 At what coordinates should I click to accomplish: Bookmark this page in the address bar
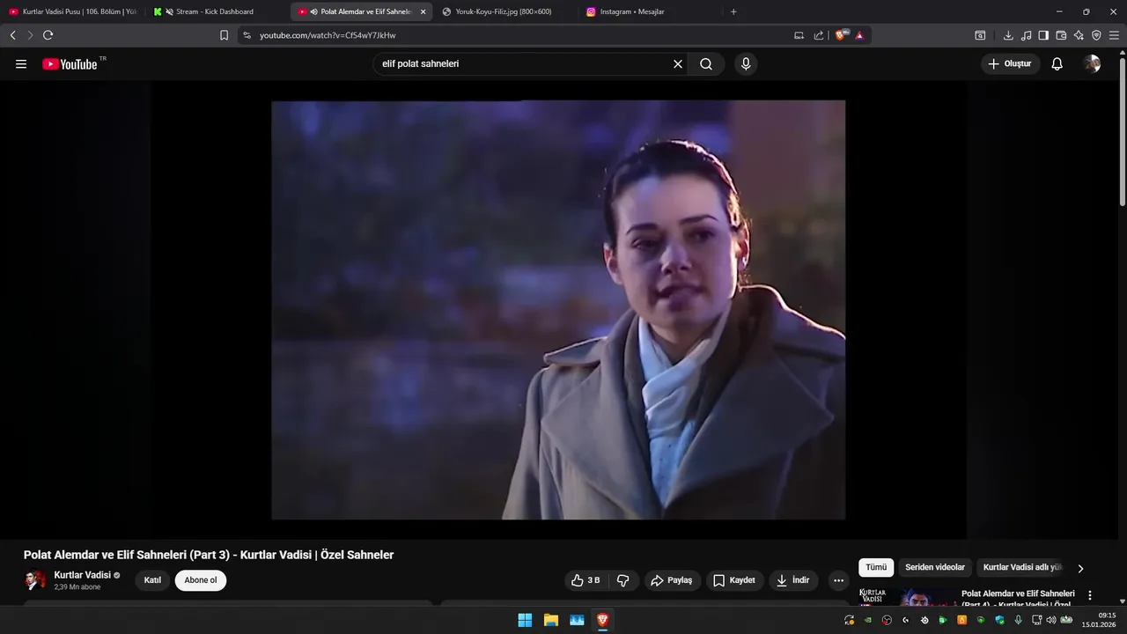[224, 35]
